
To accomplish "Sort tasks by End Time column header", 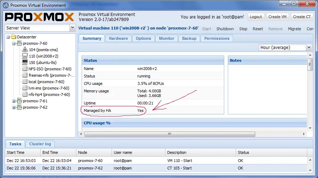I will 58,152.
